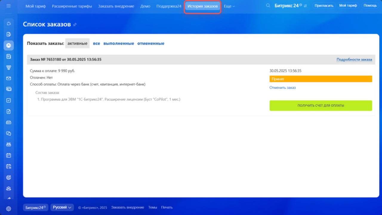Pin the Список заказов page title
This screenshot has width=382, height=215.
75,25
